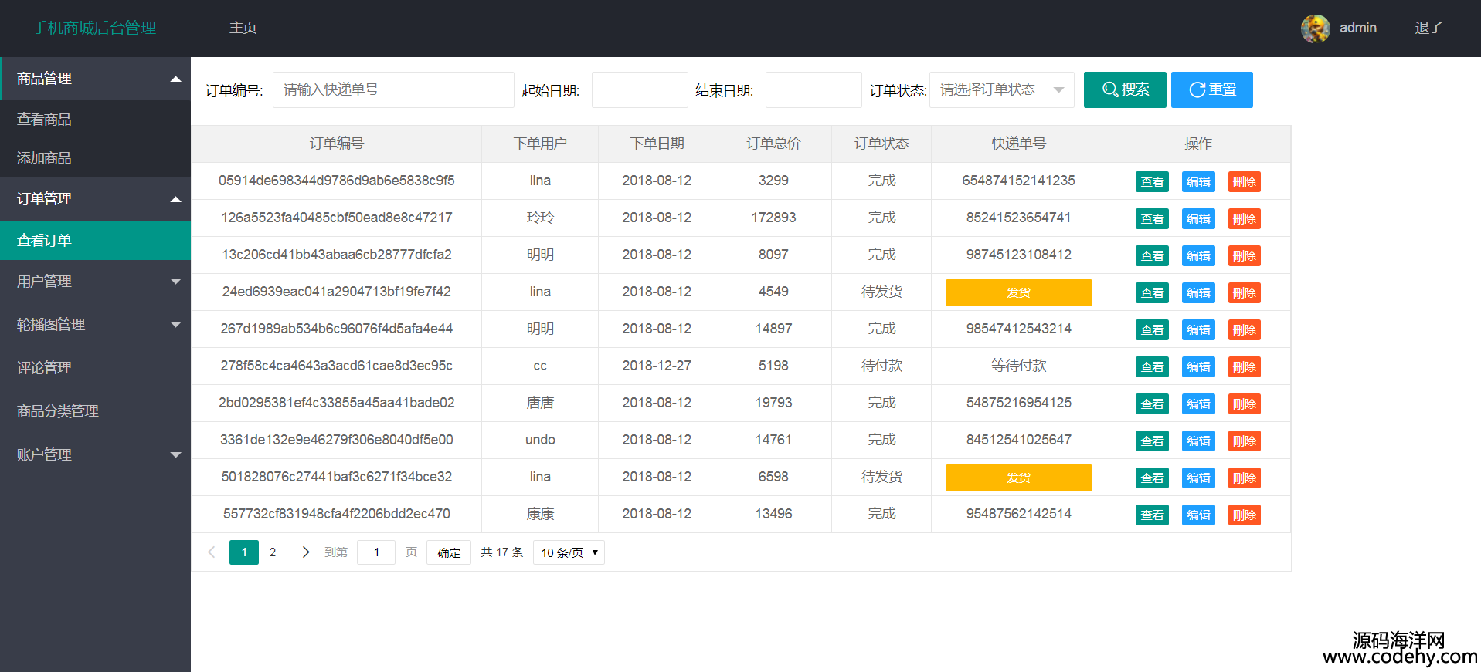This screenshot has width=1481, height=672.
Task: View order 501828076c27441b
Action: tap(1152, 478)
